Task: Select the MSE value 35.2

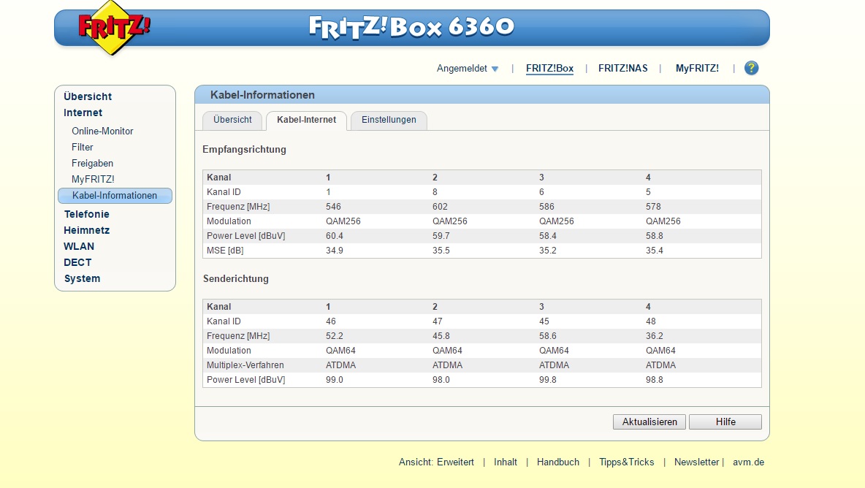Action: click(x=548, y=251)
